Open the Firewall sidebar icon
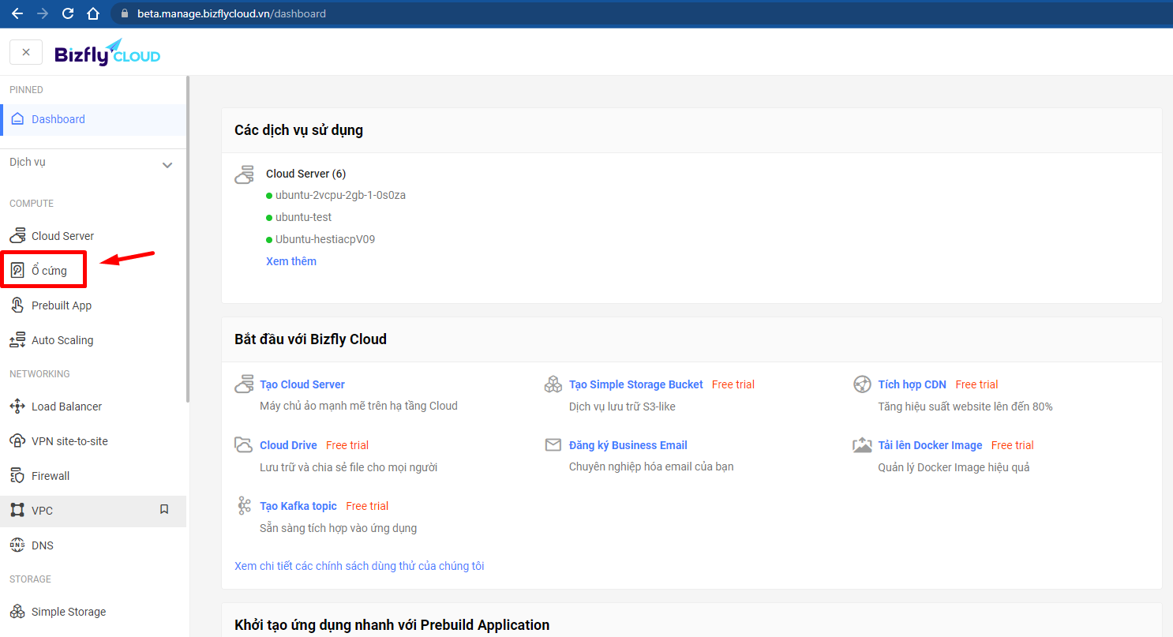Image resolution: width=1173 pixels, height=637 pixels. (17, 476)
